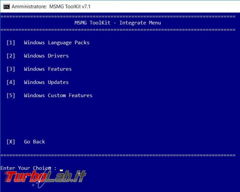
Task: Select the 'Windows Language Packs' option
Action: coord(56,42)
